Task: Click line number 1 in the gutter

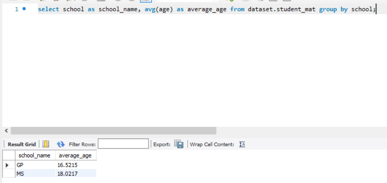Action: tap(17, 9)
